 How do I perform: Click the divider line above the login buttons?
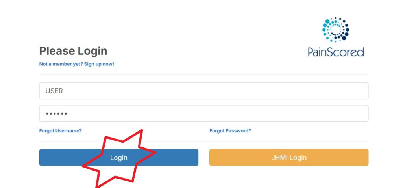[204, 141]
